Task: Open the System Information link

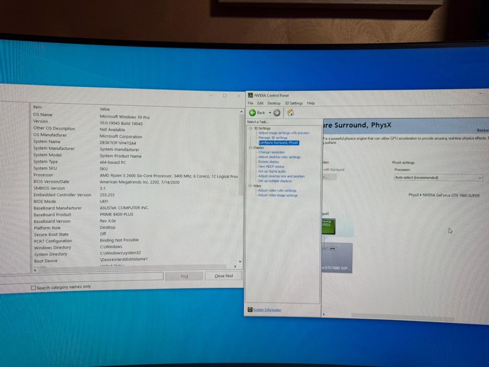Action: [267, 310]
